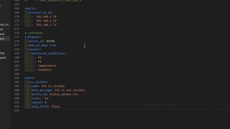230x129 pixels.
Task: Click the 'P1' list entry
Action: 40,58
